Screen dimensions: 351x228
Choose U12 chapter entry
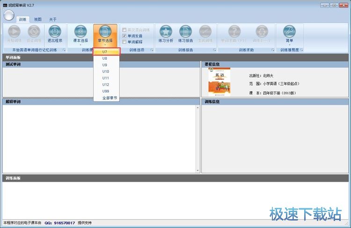click(105, 85)
